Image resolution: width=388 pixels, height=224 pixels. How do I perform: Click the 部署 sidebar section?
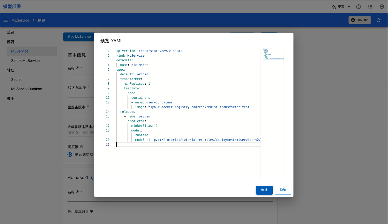(11, 42)
